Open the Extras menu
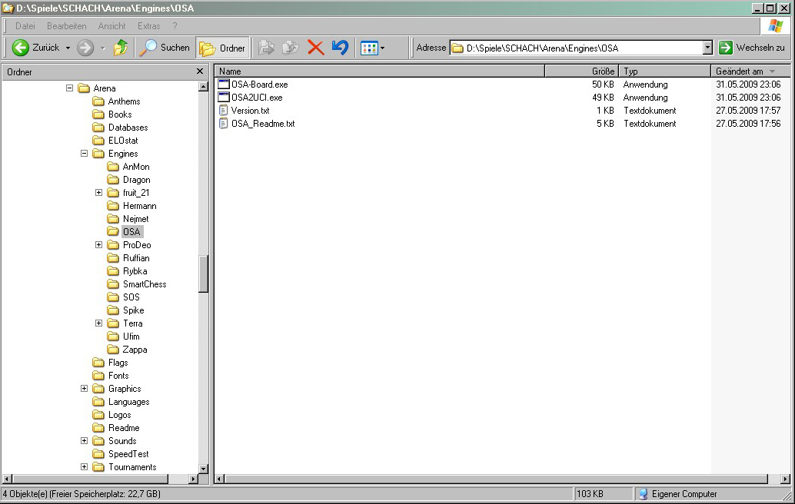The height and width of the screenshot is (504, 795). [148, 26]
